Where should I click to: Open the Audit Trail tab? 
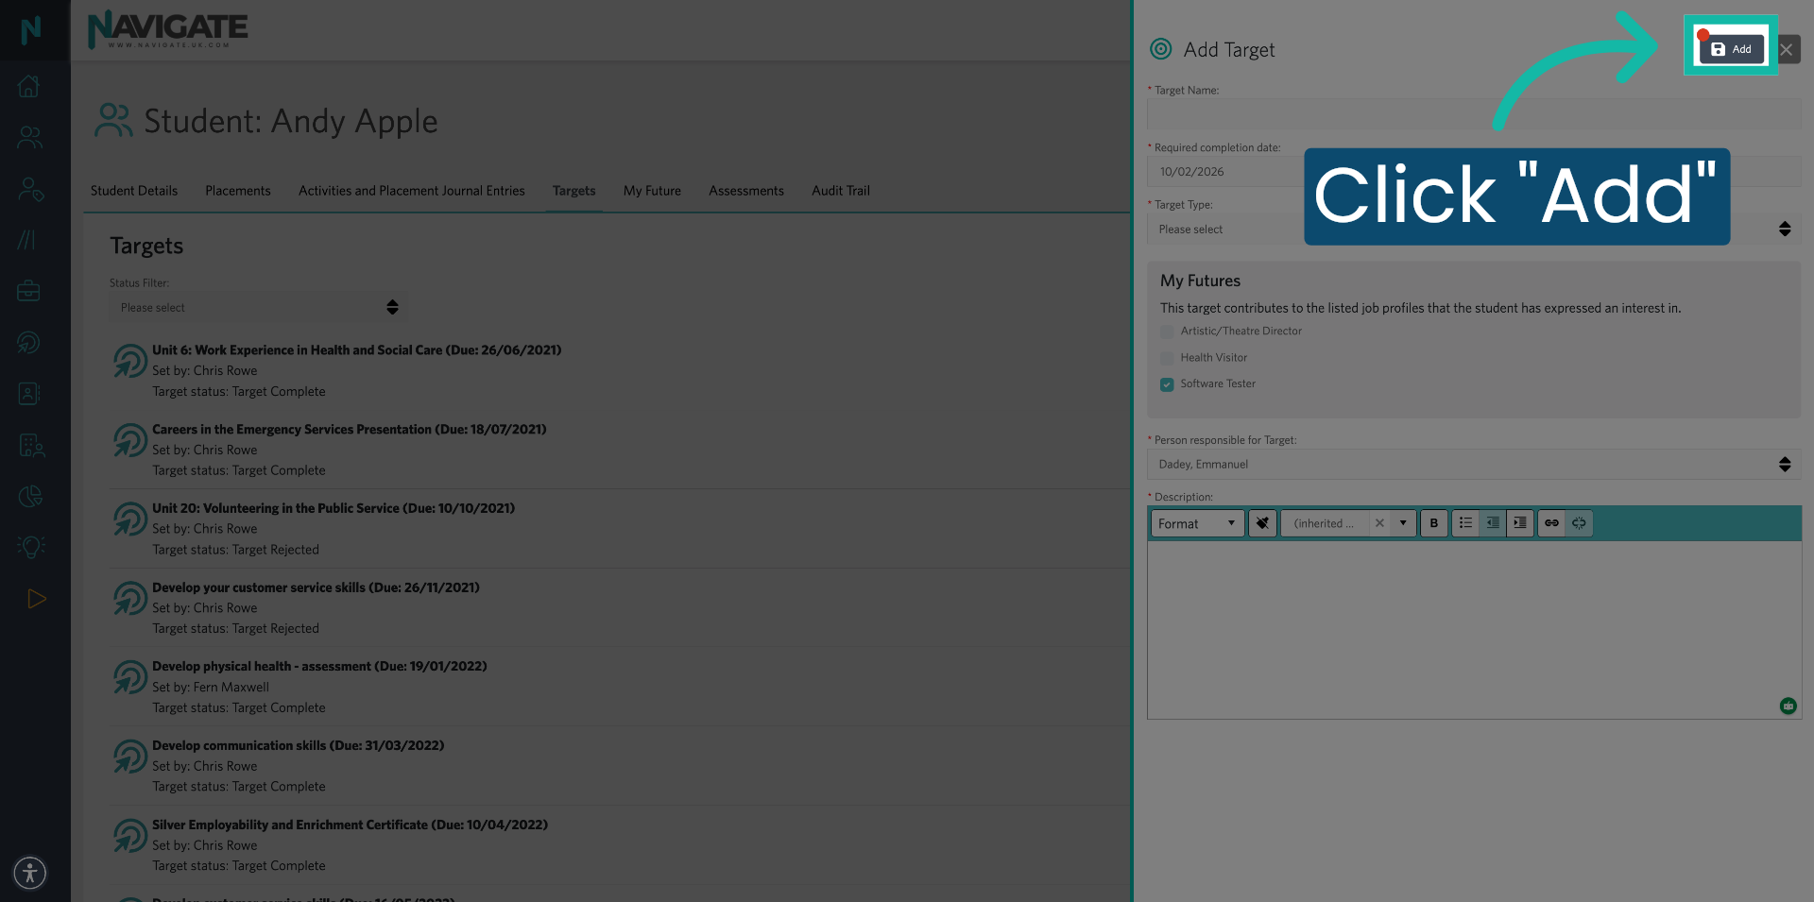(x=841, y=191)
